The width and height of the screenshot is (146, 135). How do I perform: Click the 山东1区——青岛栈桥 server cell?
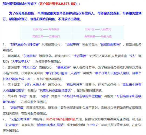(x=46, y=29)
